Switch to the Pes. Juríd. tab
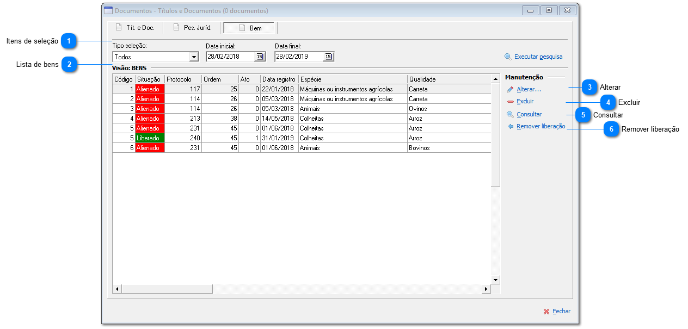 click(193, 28)
